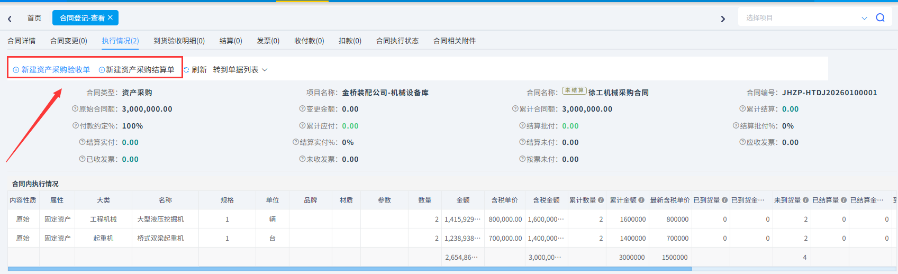Viewport: 898px width, 274px height.
Task: Click the horizontal scrollbar below the table
Action: click(x=349, y=269)
